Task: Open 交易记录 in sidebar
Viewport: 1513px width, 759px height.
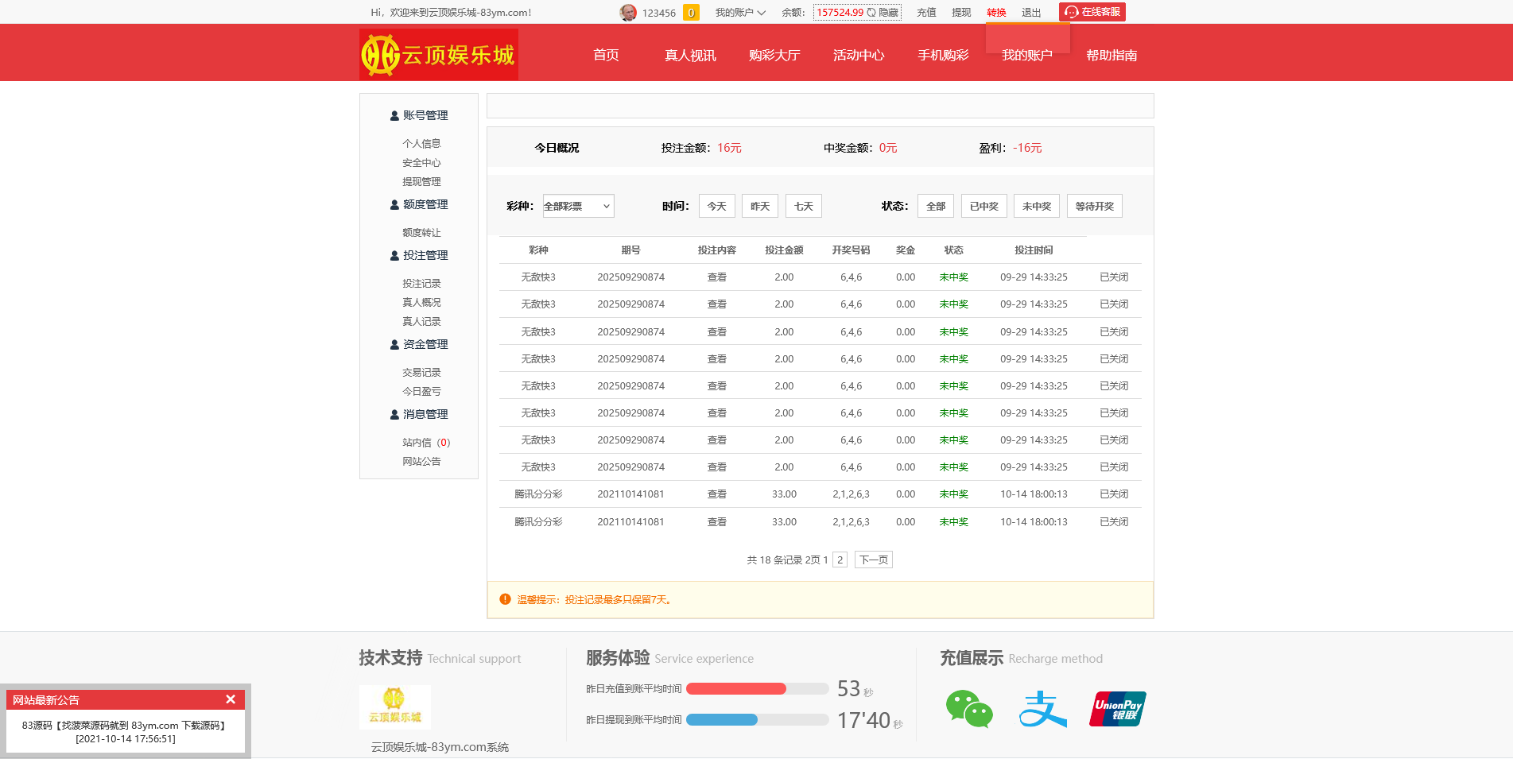Action: tap(421, 373)
